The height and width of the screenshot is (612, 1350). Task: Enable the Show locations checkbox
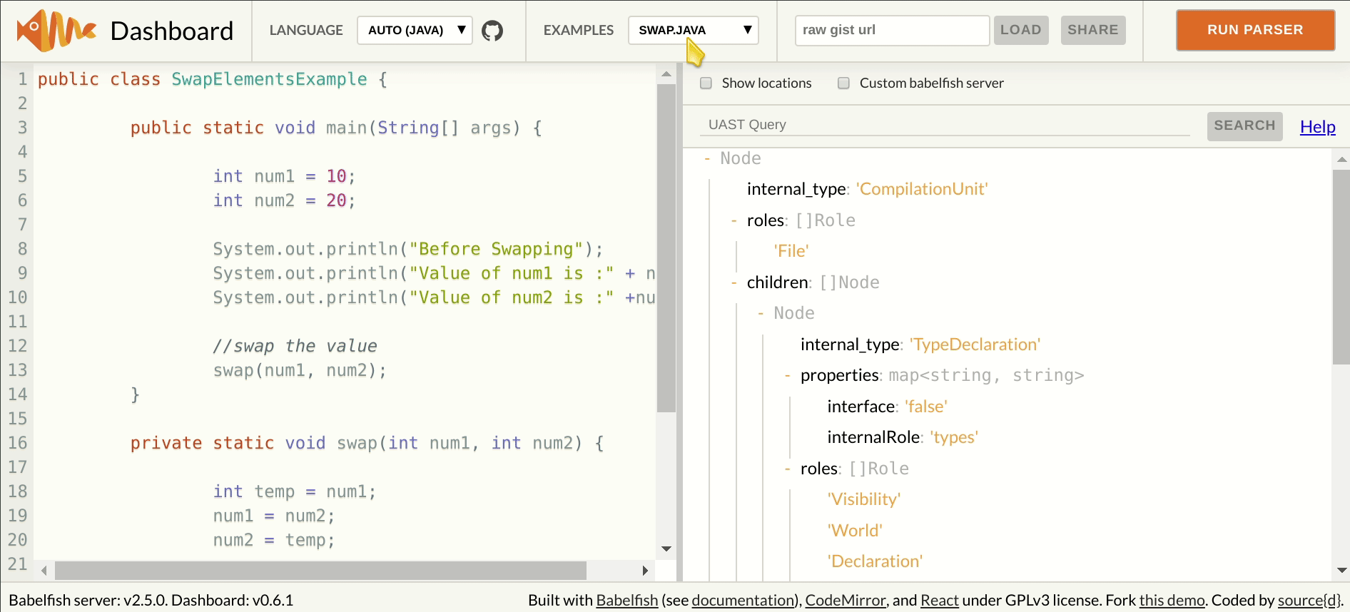point(706,83)
